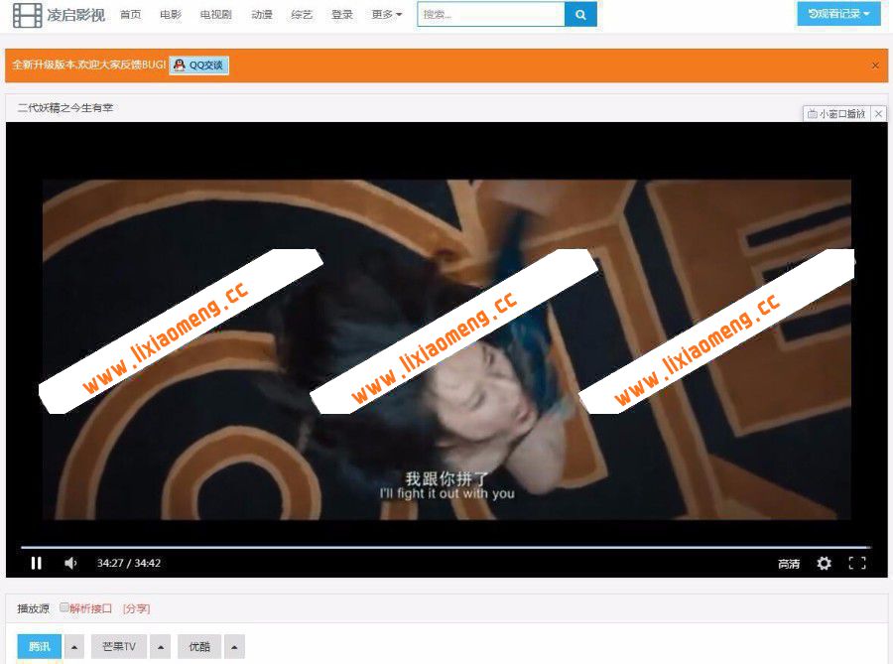This screenshot has height=664, width=893.
Task: Expand the arrow next to 腾讯
Action: click(74, 647)
